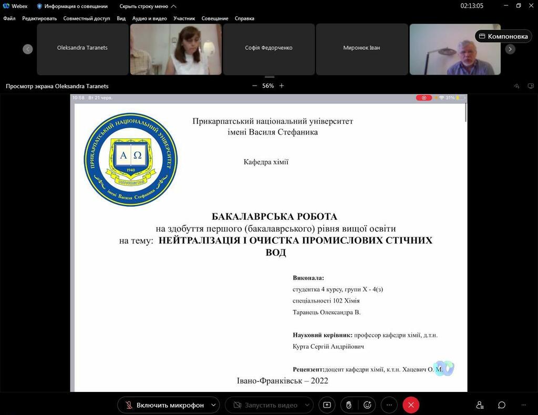The image size is (538, 415).
Task: Open the Участник menu
Action: point(184,18)
